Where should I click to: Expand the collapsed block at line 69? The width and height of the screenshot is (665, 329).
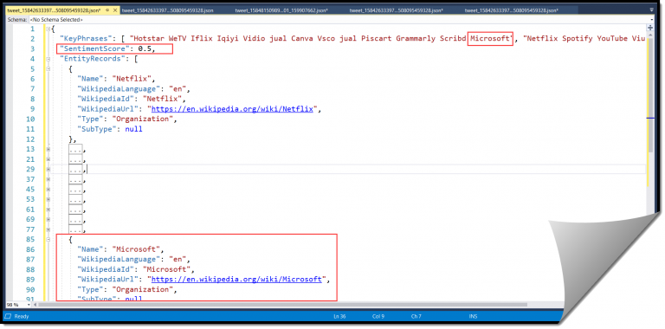pos(48,220)
